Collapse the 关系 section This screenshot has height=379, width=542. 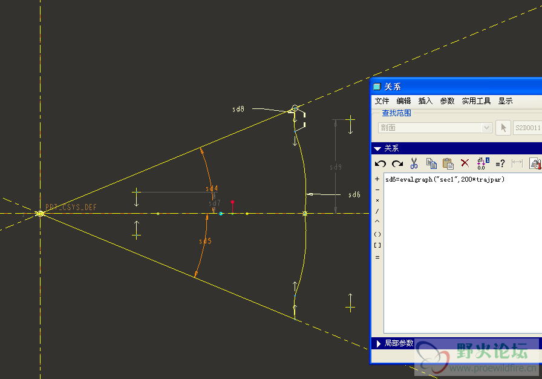point(377,149)
